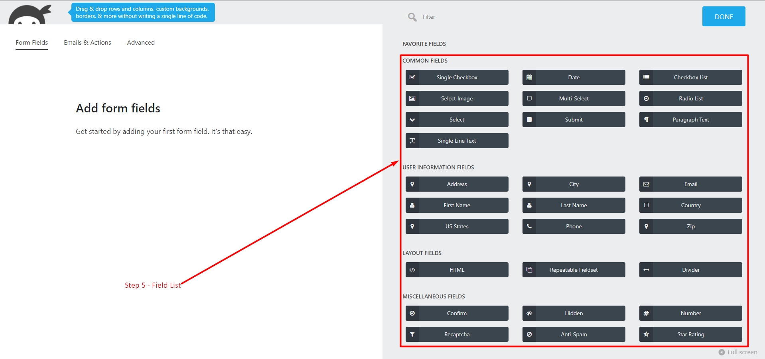Click the arrows icon on Divider field
Screen dimensions: 765x359
[646, 270]
